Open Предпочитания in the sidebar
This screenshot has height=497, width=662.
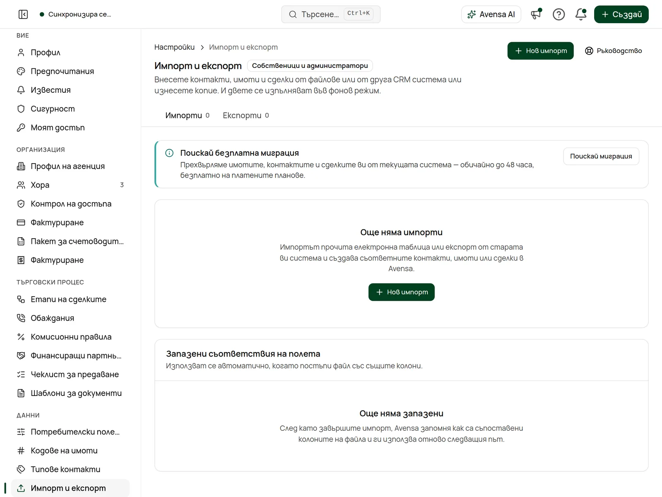pyautogui.click(x=70, y=71)
